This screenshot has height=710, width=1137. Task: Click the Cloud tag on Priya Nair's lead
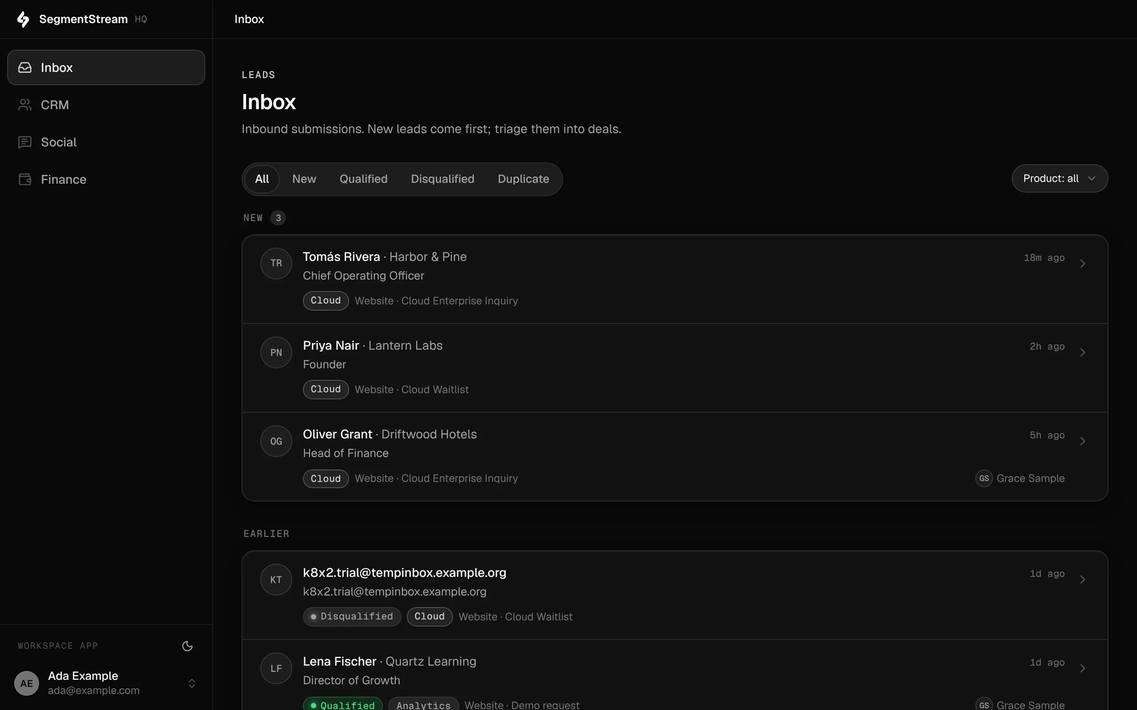pos(326,389)
